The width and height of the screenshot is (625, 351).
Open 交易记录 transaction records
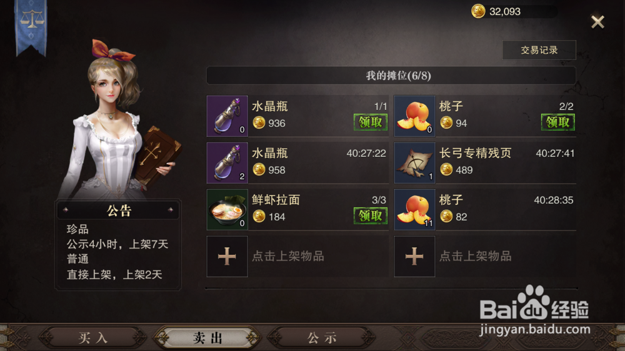(539, 50)
